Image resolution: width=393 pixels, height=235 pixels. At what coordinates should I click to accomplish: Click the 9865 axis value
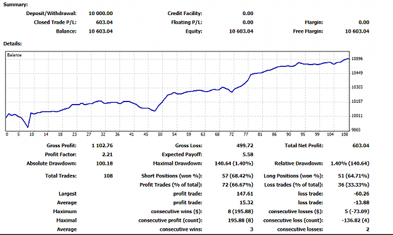pyautogui.click(x=356, y=130)
